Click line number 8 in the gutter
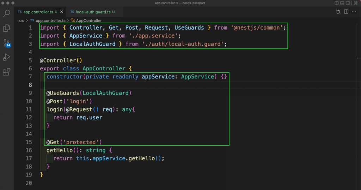 tap(30, 85)
